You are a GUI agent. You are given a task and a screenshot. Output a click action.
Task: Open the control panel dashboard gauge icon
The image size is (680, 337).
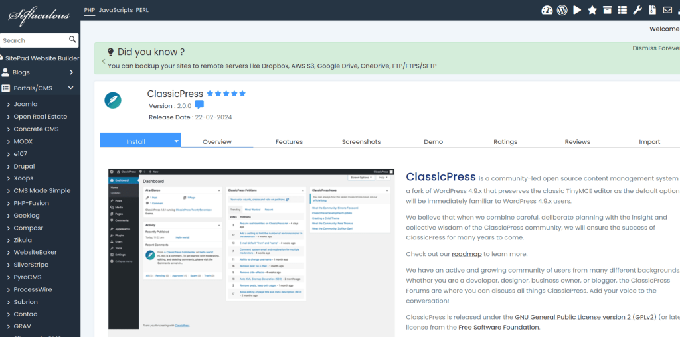[x=547, y=9]
